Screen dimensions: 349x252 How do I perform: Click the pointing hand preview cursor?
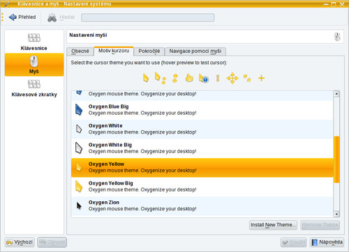click(189, 78)
